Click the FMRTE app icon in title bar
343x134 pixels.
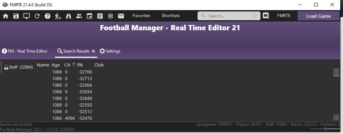5,5
